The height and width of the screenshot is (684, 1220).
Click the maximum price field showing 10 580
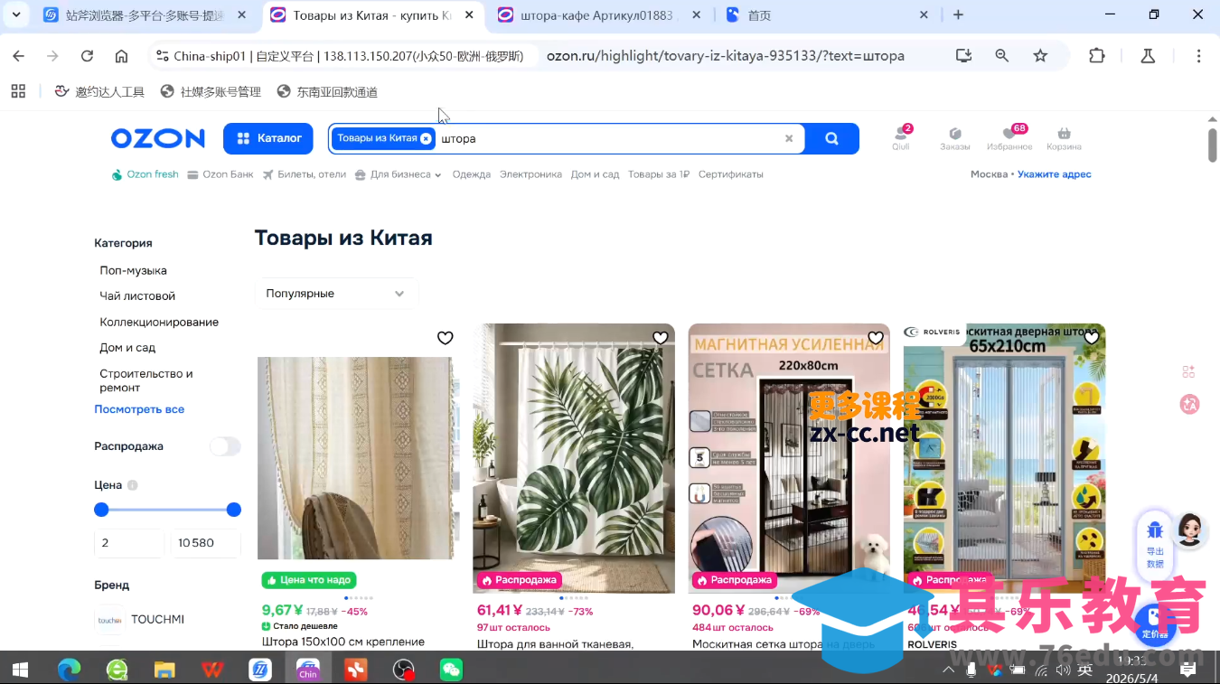point(205,543)
